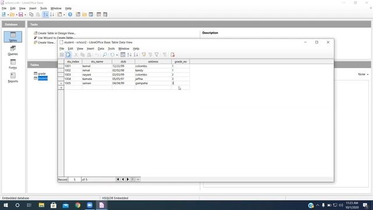This screenshot has width=373, height=210.
Task: Click Paste icon in Data View toolbar
Action: [89, 55]
